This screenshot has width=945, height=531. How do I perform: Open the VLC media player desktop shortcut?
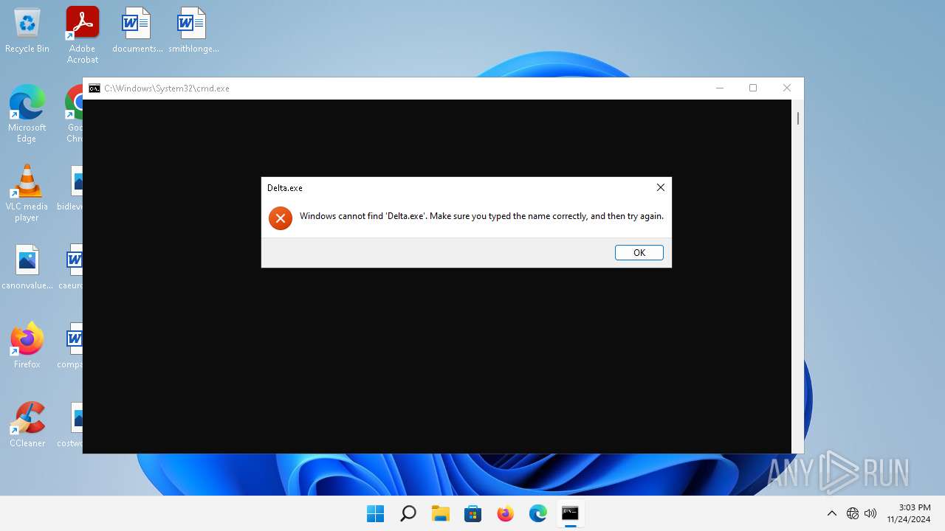point(27,192)
